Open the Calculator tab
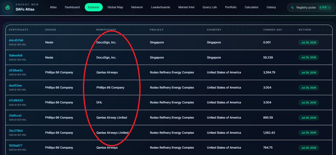 click(252, 7)
